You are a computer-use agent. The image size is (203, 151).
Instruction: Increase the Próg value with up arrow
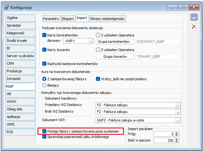pyautogui.click(x=176, y=133)
